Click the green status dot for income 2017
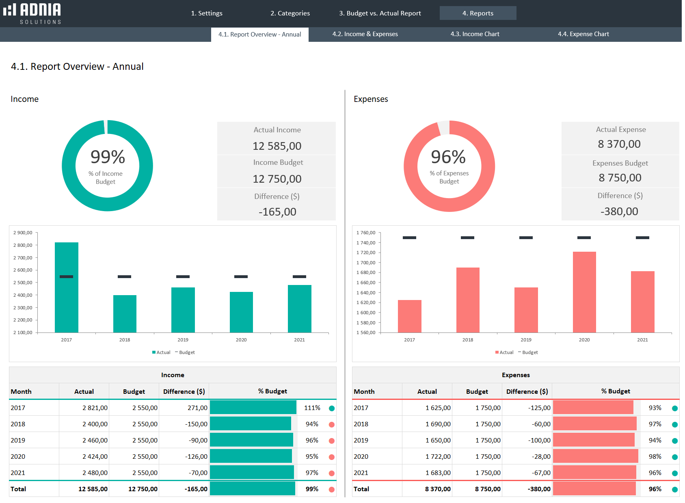The width and height of the screenshot is (685, 503). pos(332,408)
